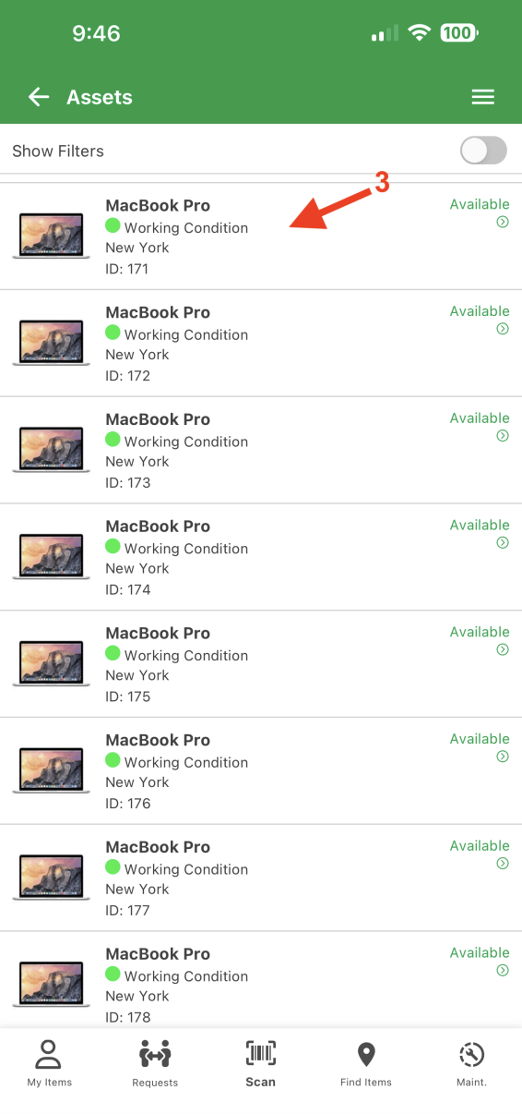
Task: Open the Requests handoff icon
Action: click(155, 1054)
